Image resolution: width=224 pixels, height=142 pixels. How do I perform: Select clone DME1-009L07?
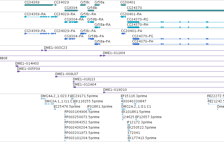140,77
